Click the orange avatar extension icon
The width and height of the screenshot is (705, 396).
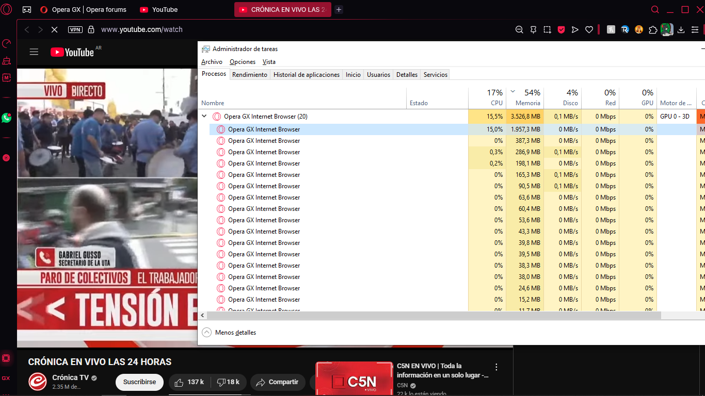[x=639, y=30]
